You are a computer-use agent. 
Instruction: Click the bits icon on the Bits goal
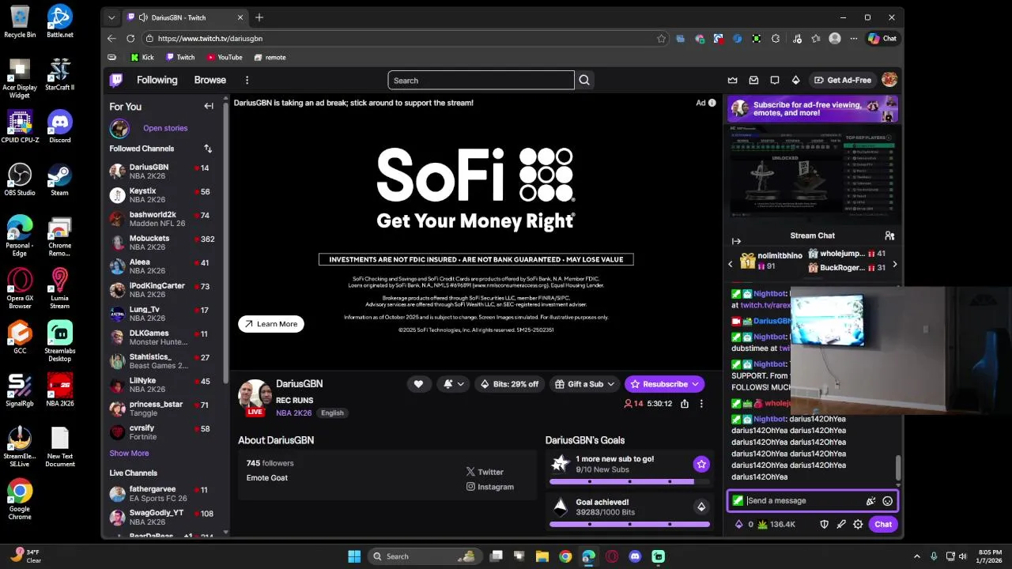(x=700, y=507)
